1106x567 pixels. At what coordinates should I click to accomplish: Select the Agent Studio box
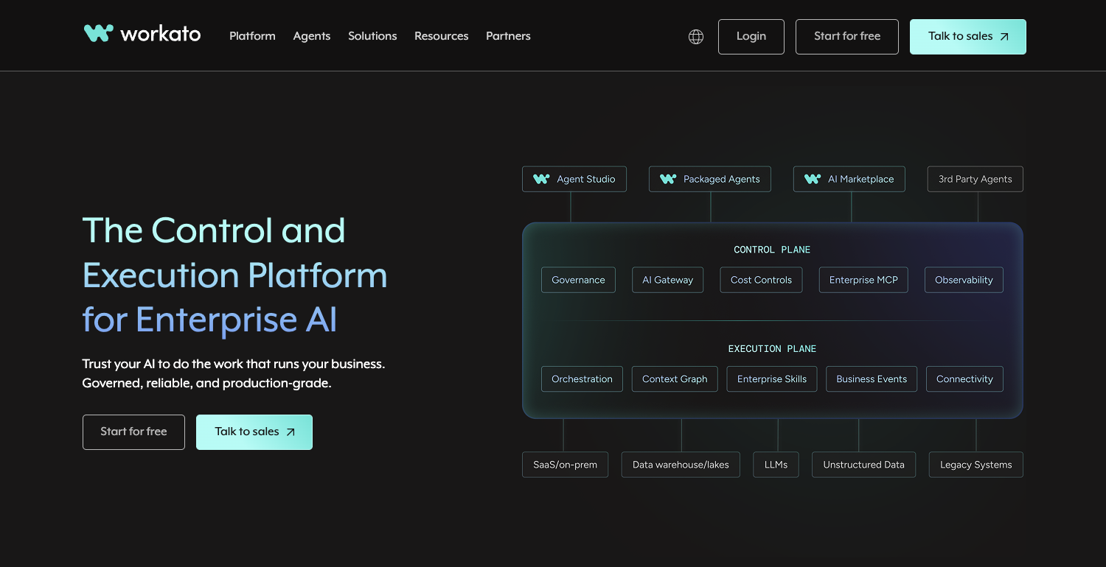(574, 179)
